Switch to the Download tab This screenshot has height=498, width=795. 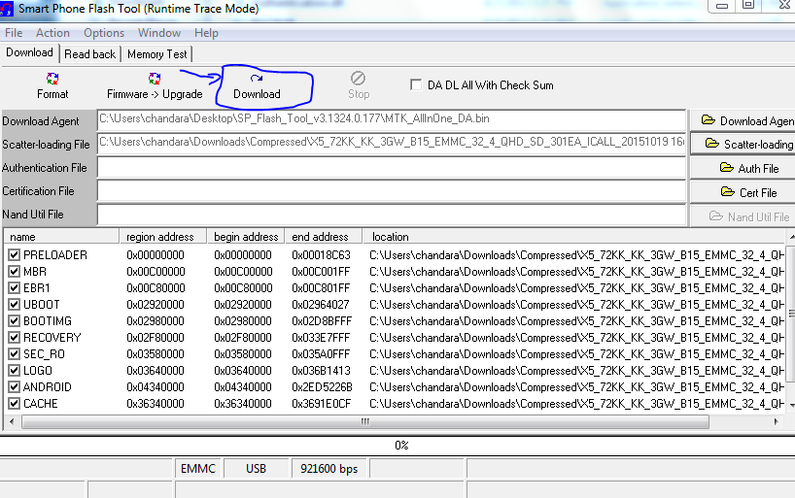point(29,52)
